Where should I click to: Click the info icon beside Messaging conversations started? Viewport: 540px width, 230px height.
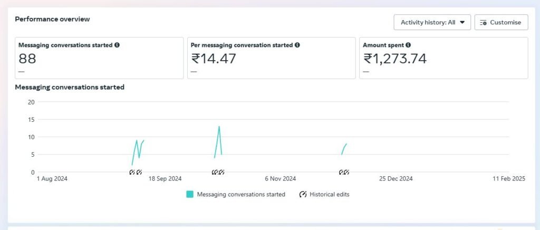click(117, 45)
